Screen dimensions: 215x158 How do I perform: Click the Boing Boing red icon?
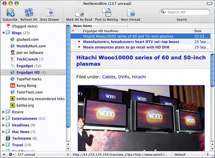(x=12, y=85)
